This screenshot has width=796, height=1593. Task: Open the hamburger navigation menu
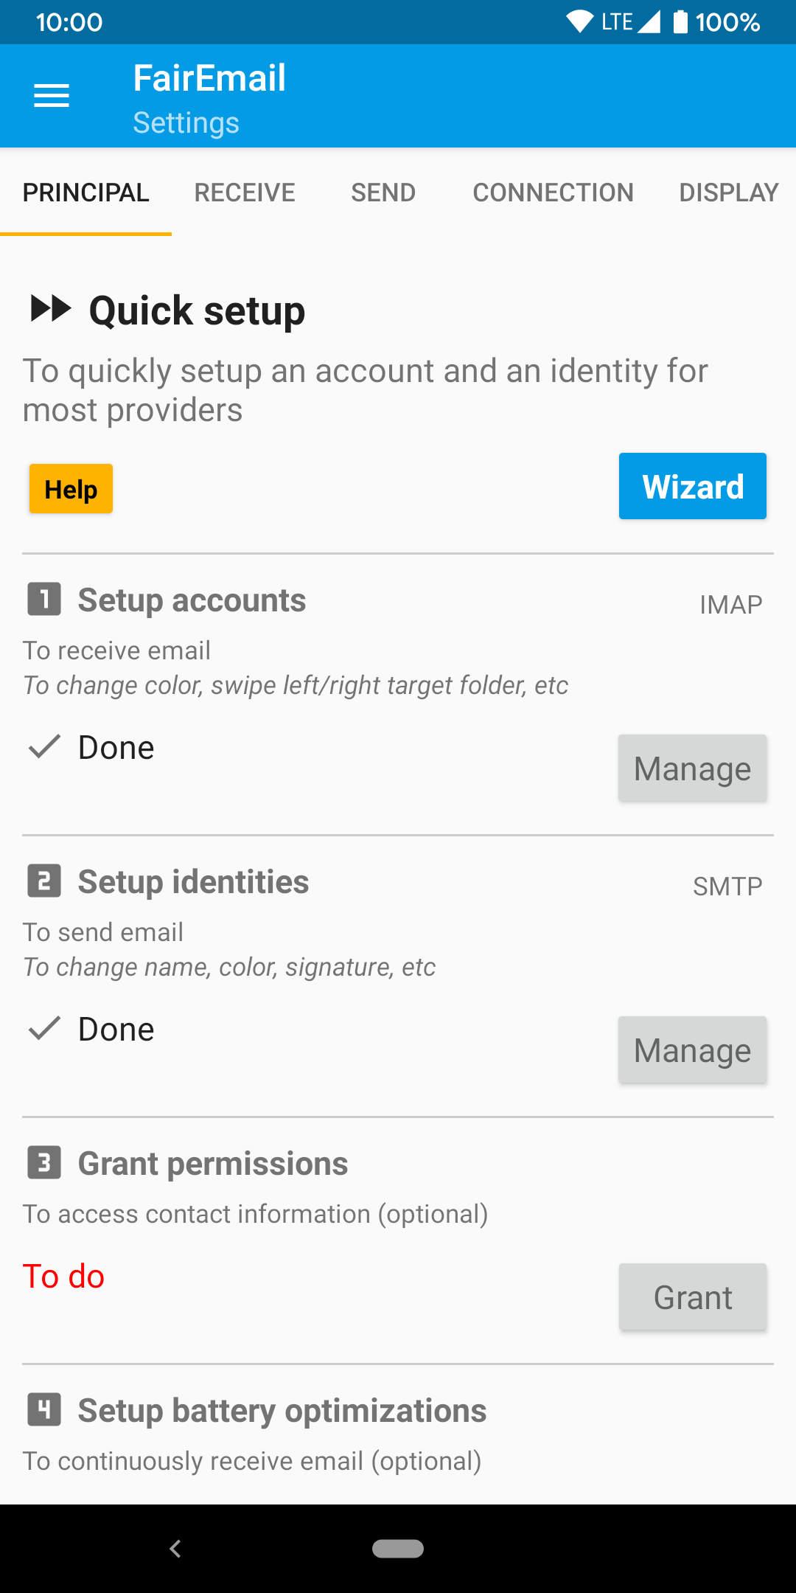coord(52,95)
